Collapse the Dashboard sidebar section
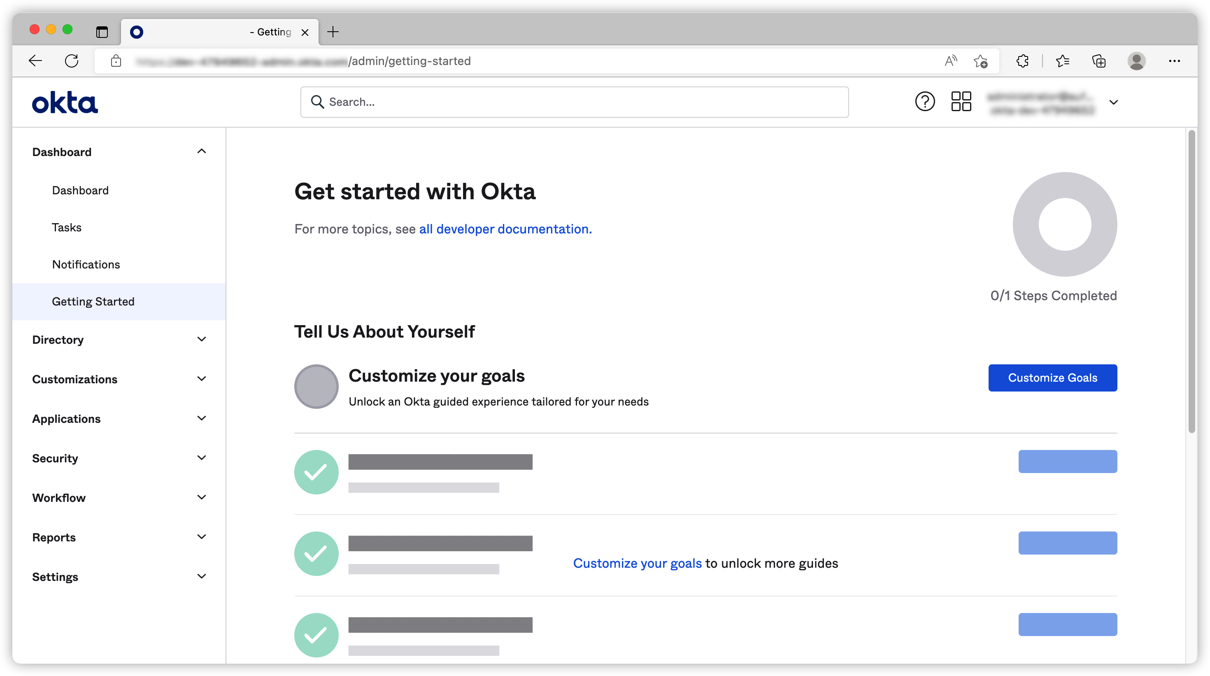 click(x=202, y=151)
